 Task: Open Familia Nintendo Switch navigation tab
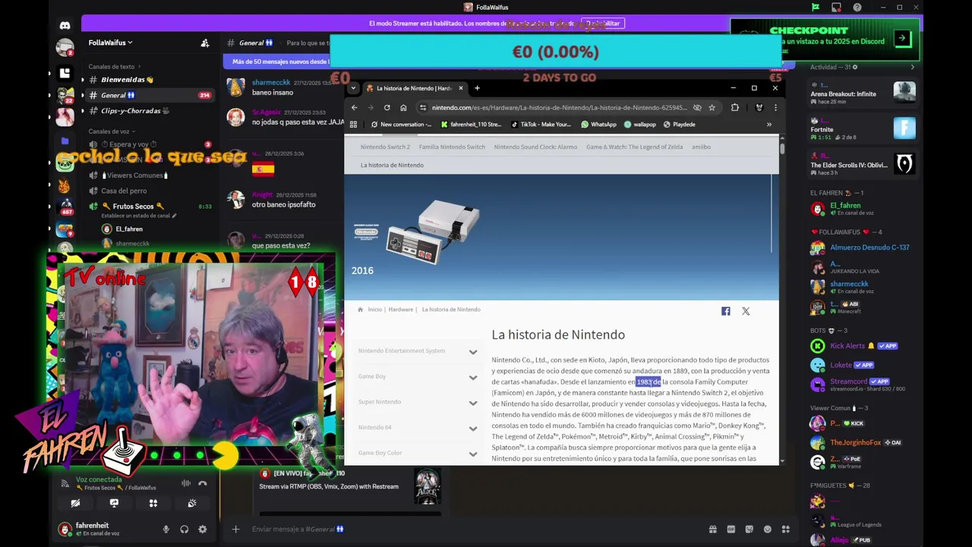452,147
